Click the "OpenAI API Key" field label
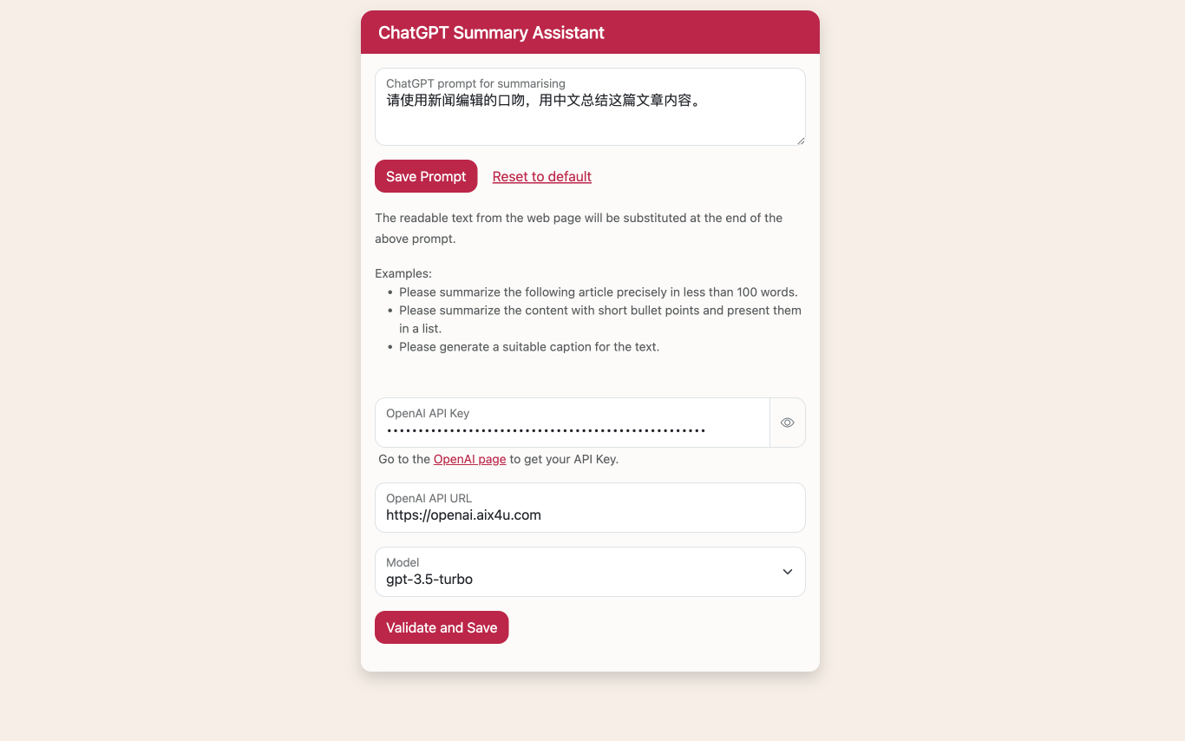The height and width of the screenshot is (741, 1185). [428, 414]
